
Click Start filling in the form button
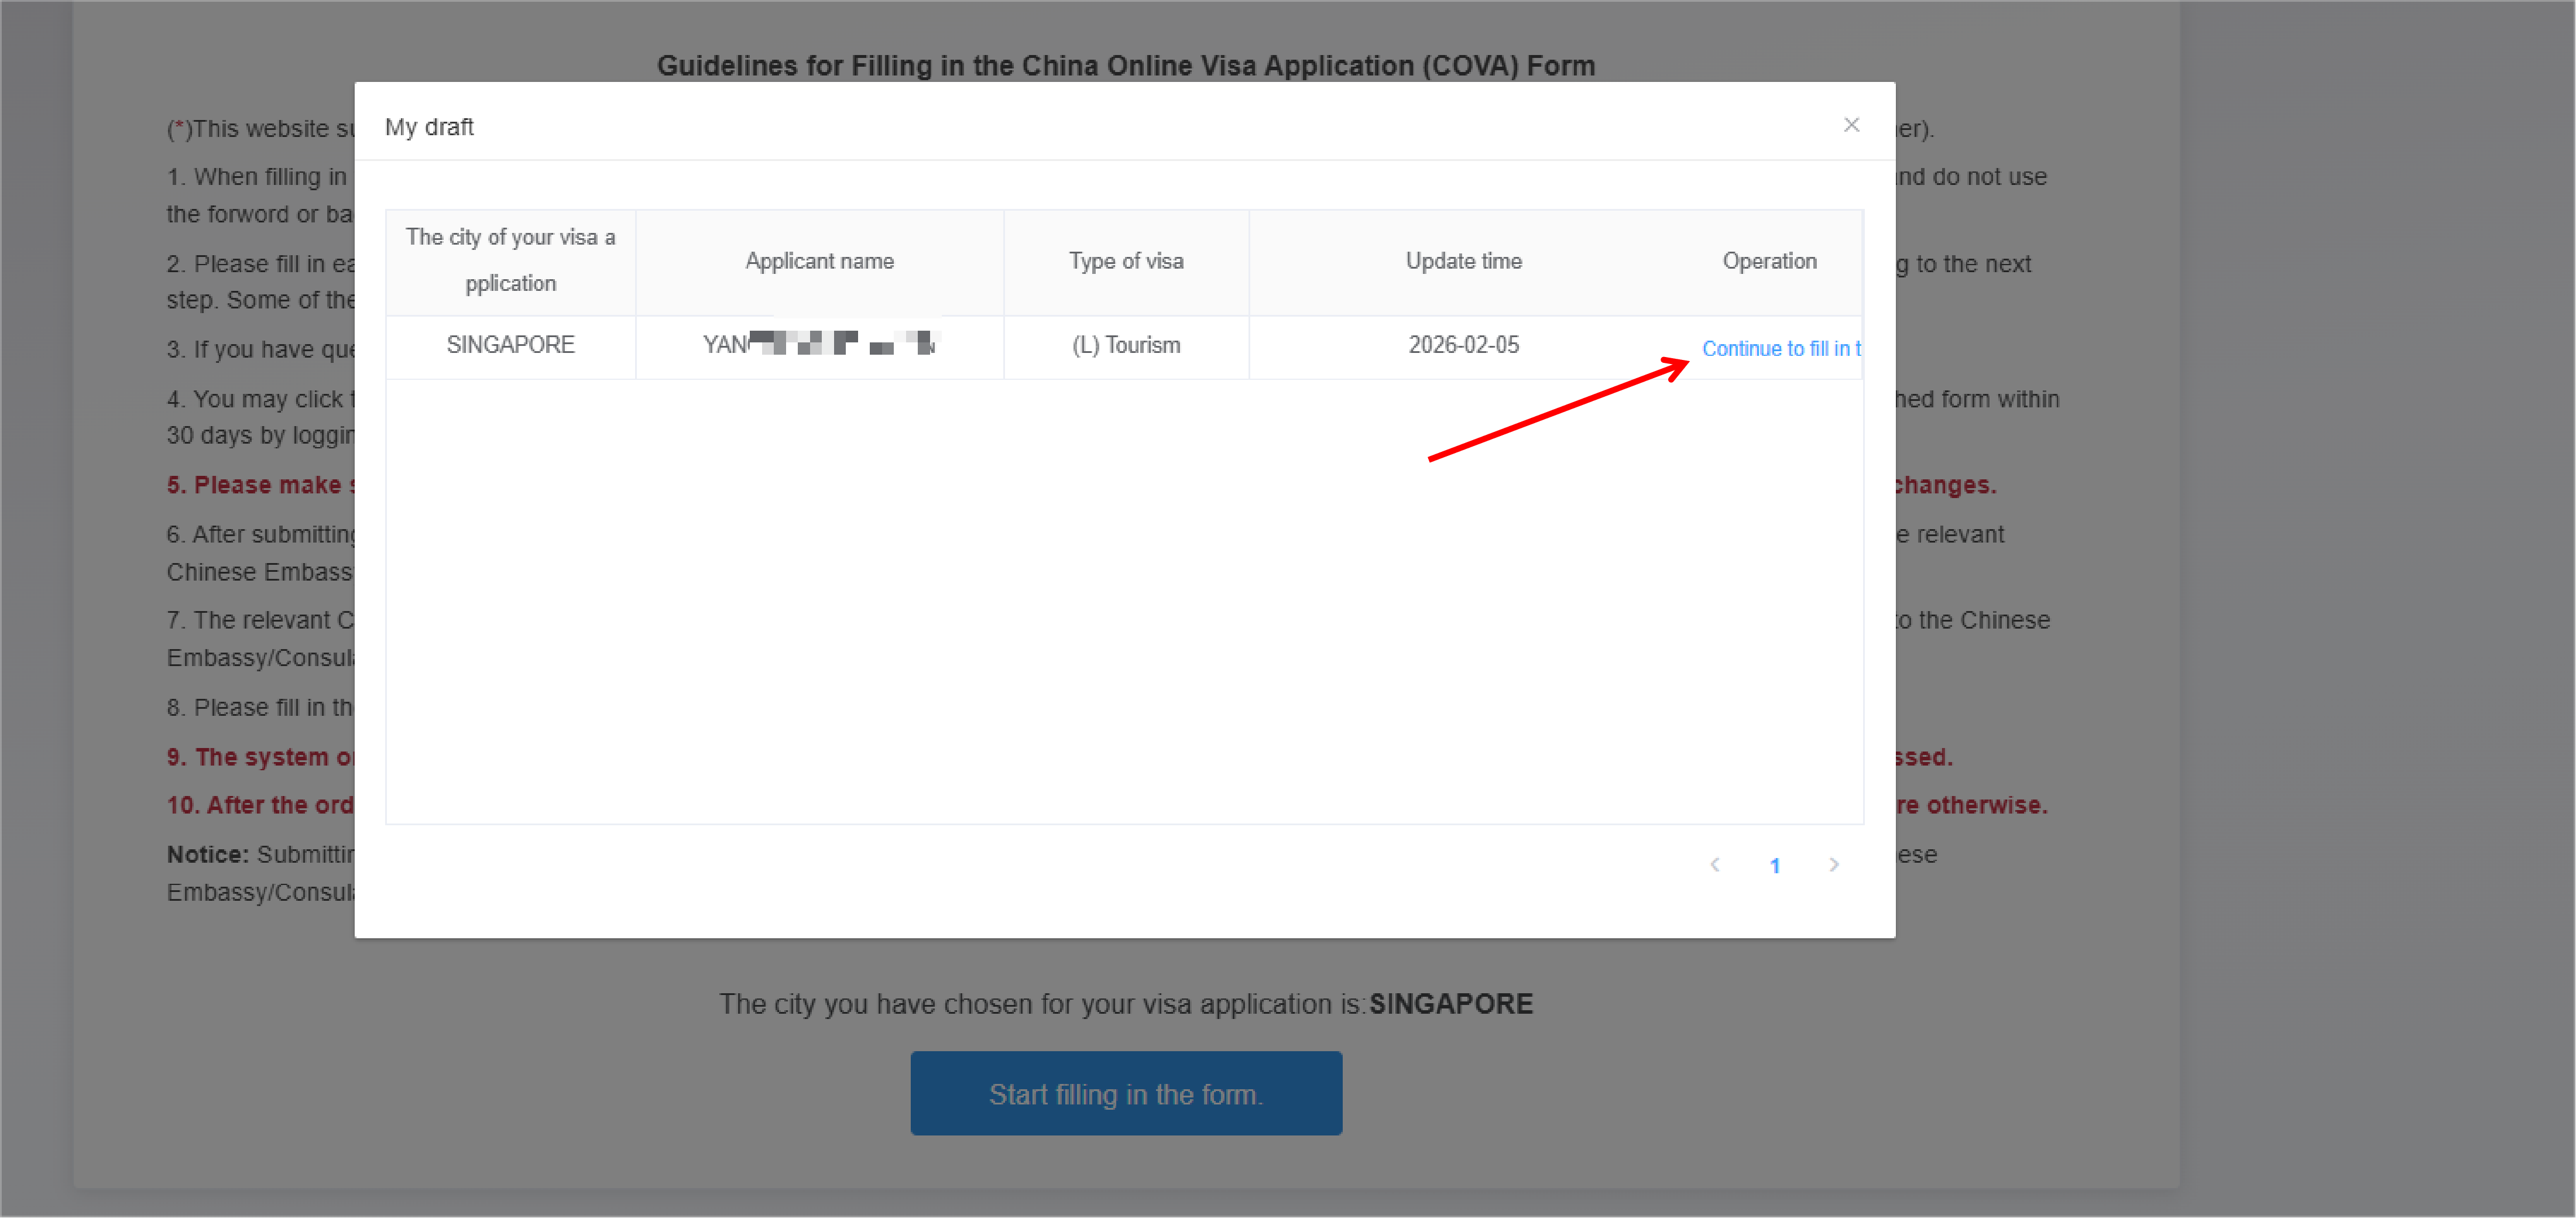point(1125,1093)
